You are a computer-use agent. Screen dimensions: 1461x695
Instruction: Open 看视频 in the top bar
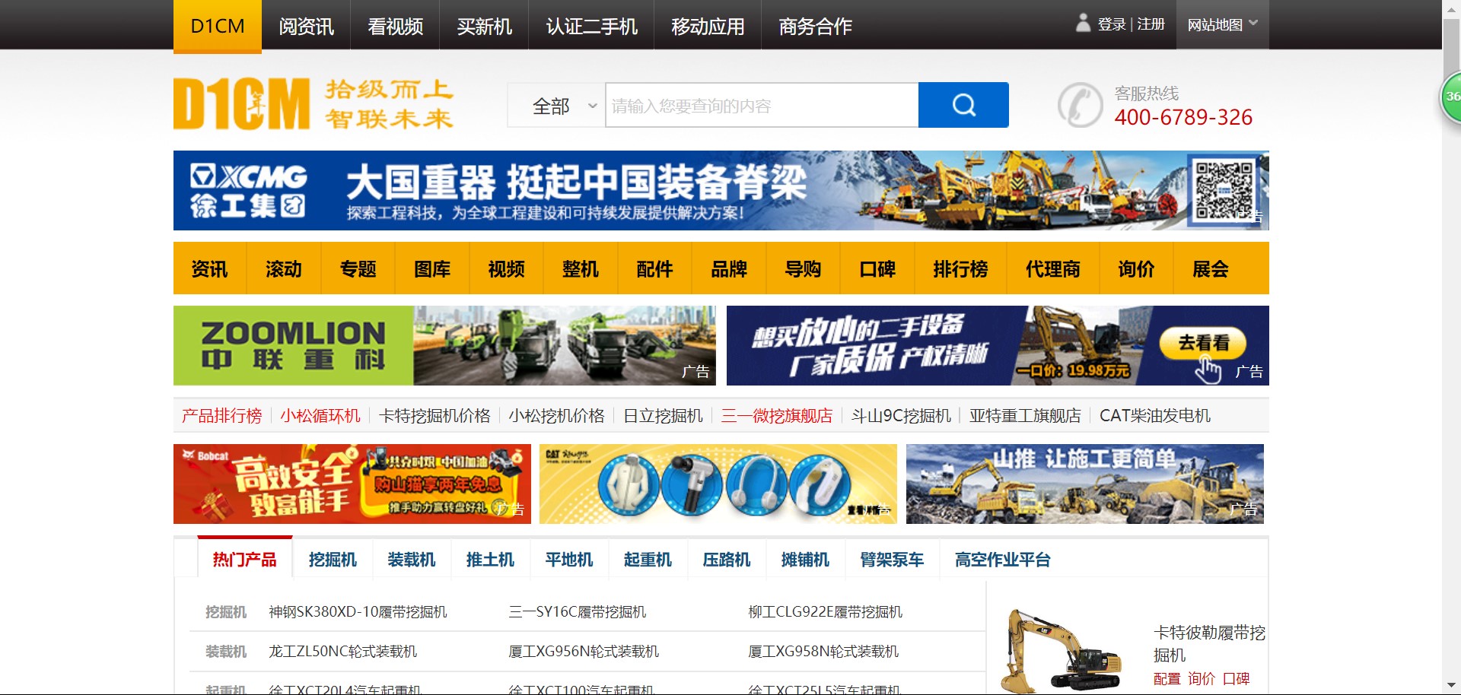coord(395,26)
